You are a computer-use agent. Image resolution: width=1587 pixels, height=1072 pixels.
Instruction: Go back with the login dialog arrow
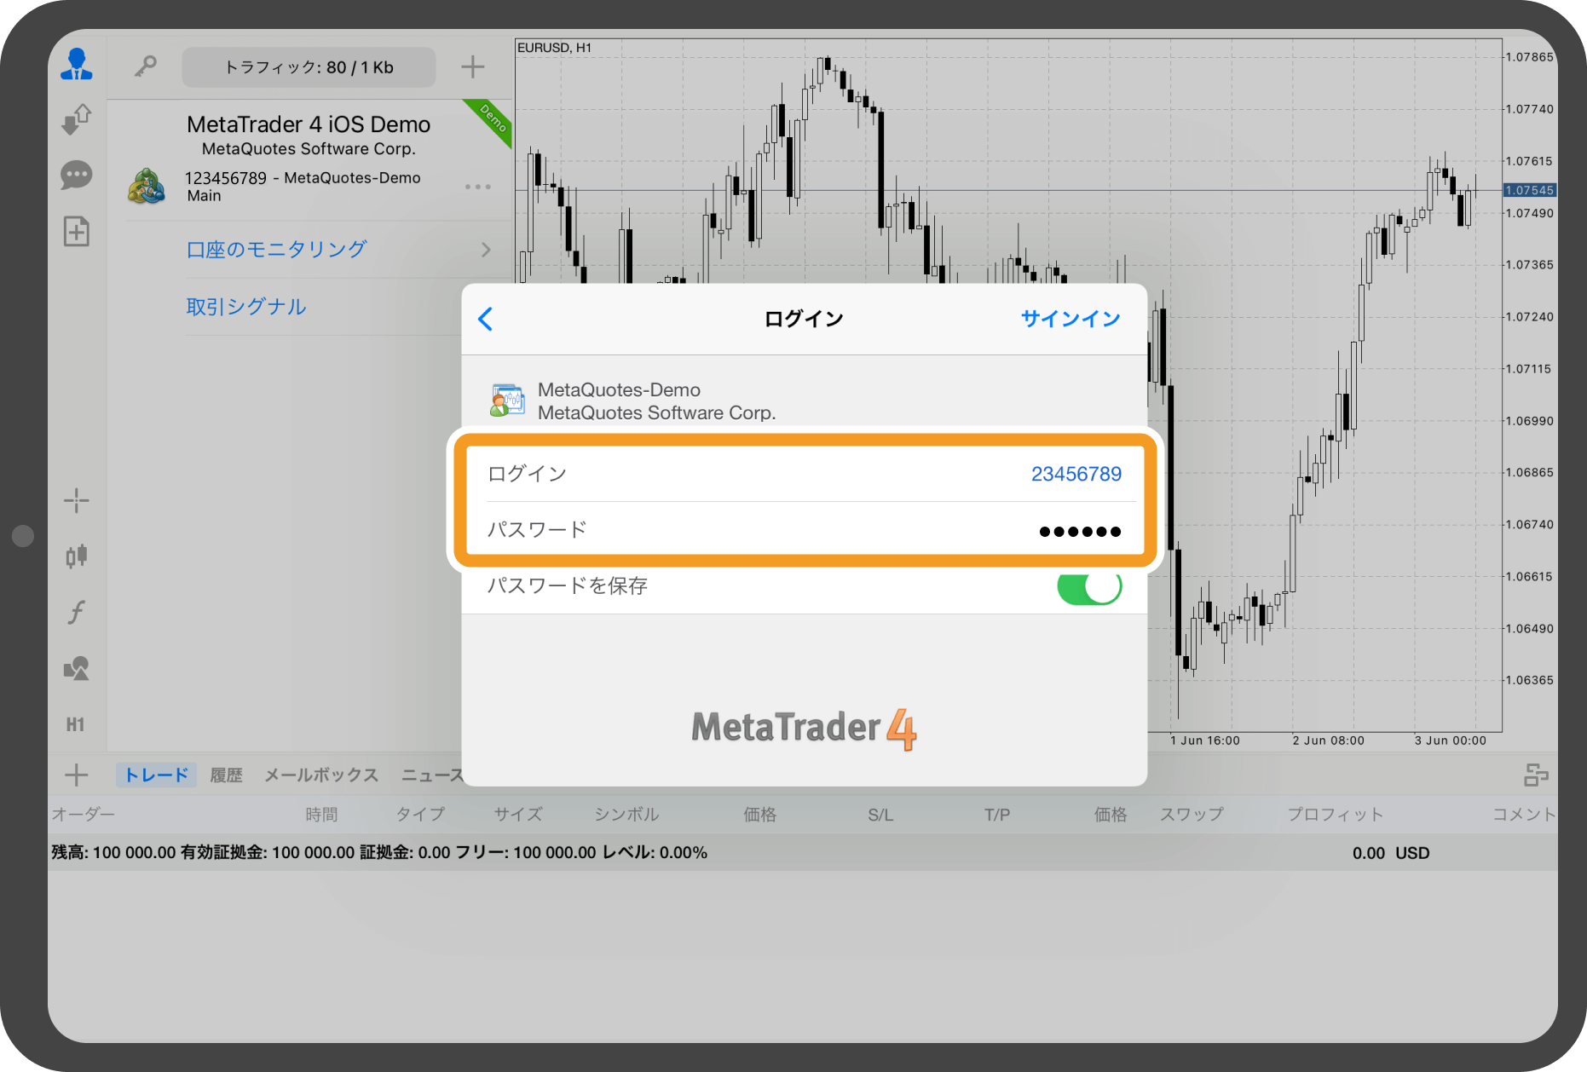pyautogui.click(x=486, y=319)
